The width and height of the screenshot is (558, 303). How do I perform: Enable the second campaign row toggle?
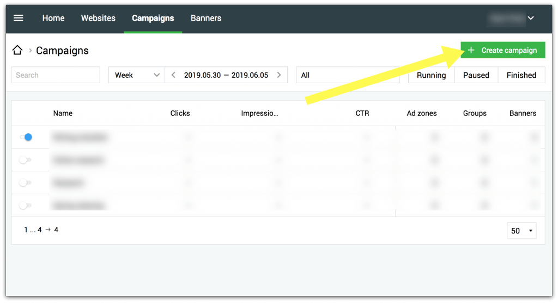[25, 160]
